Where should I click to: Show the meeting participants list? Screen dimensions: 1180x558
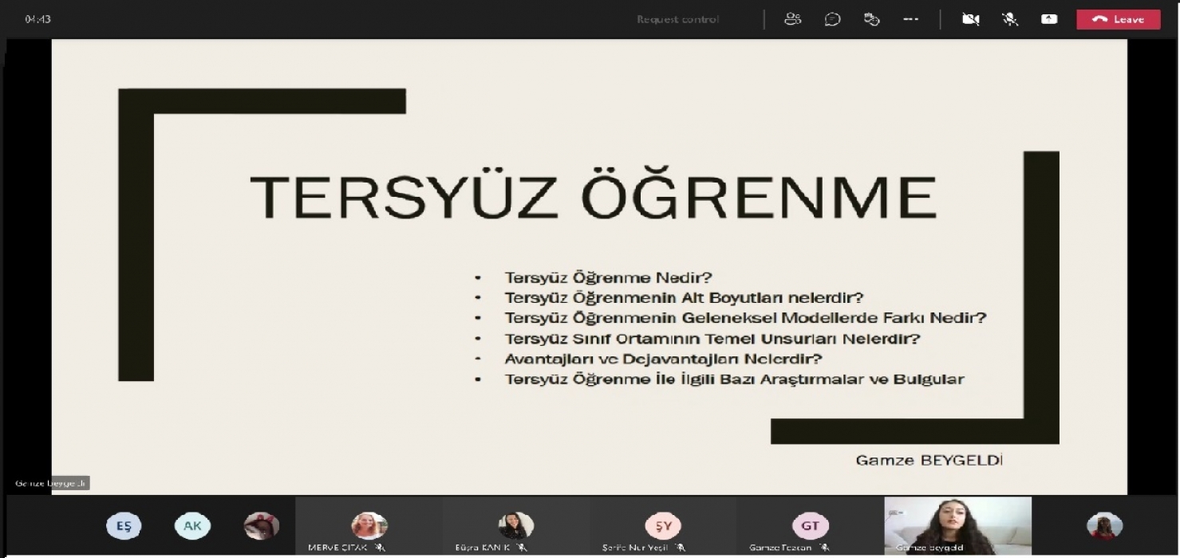pyautogui.click(x=792, y=19)
